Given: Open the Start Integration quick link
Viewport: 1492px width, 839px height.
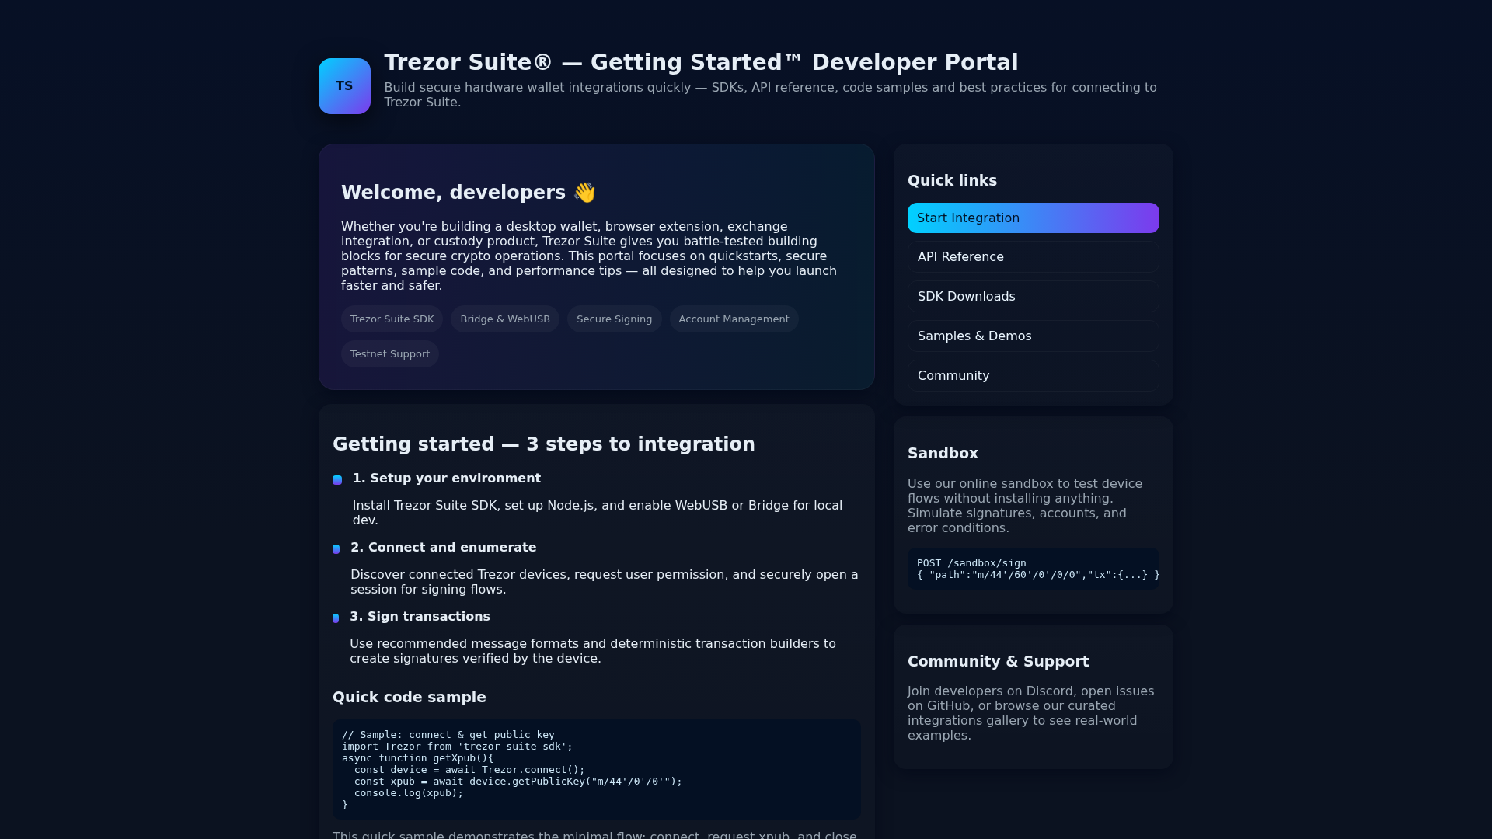Looking at the screenshot, I should (1034, 218).
